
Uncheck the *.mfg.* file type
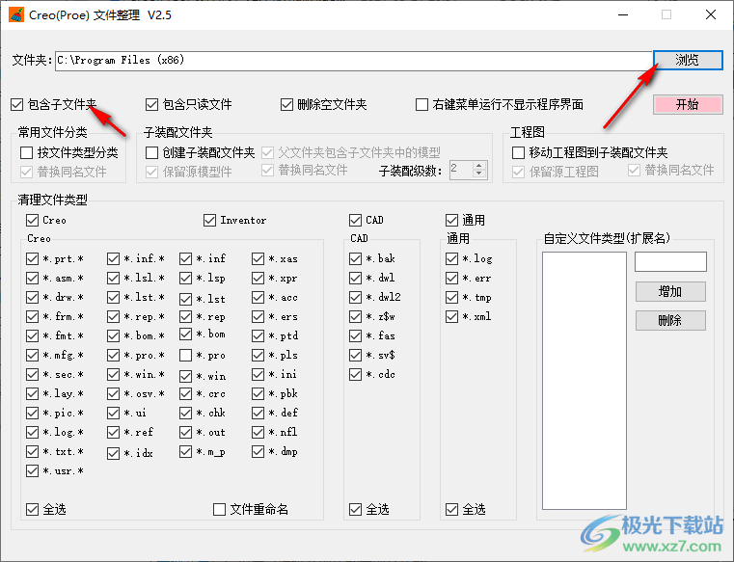[x=32, y=355]
